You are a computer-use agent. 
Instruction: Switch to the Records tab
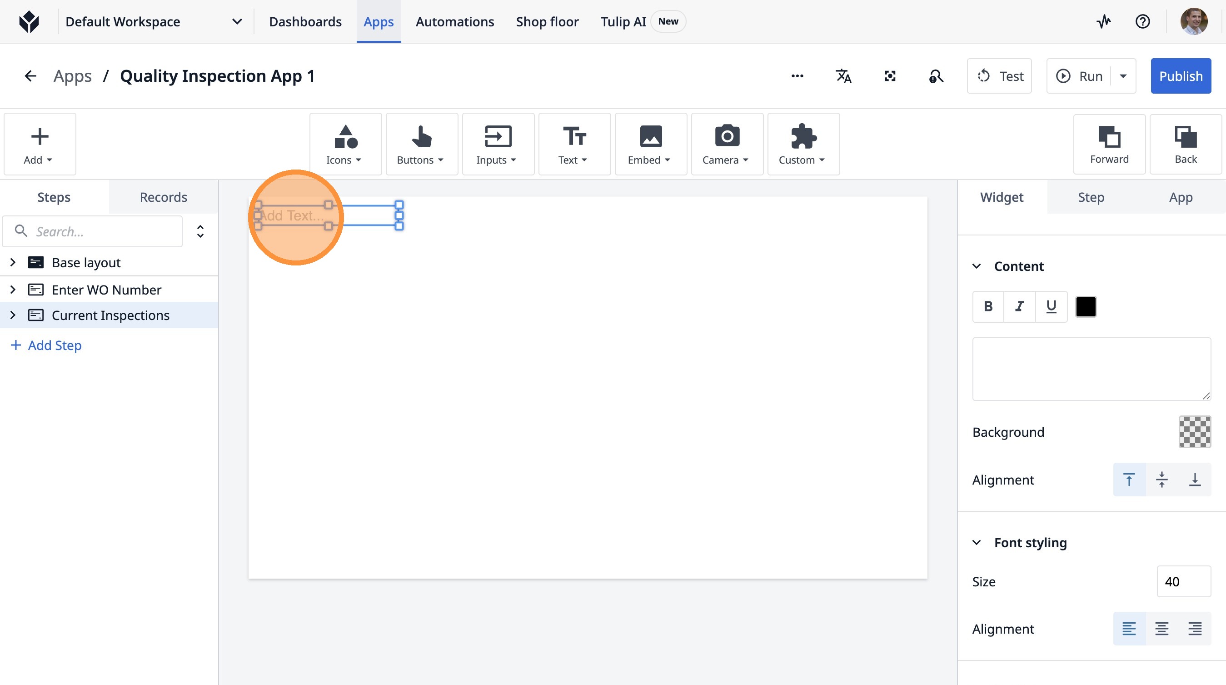pyautogui.click(x=163, y=197)
